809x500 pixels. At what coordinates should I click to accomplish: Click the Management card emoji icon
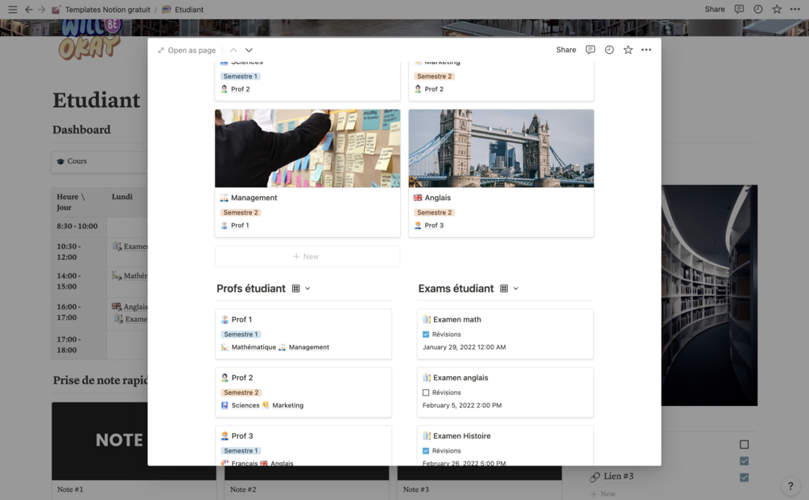(x=224, y=198)
